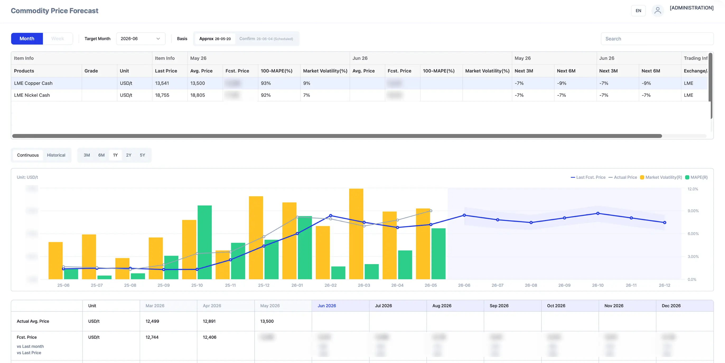
Task: Set chart range to 6M
Action: [x=101, y=155]
